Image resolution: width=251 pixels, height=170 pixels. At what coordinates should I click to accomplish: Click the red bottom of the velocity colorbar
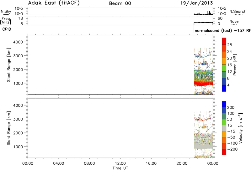tap(224, 152)
